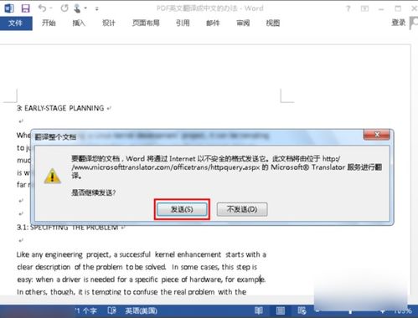Viewport: 418px width, 318px height.
Task: Switch to the 引用 tab
Action: (x=183, y=23)
